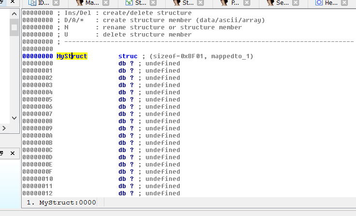Select the highlighted MyStruct structure name
356x216 pixels.
pyautogui.click(x=71, y=56)
